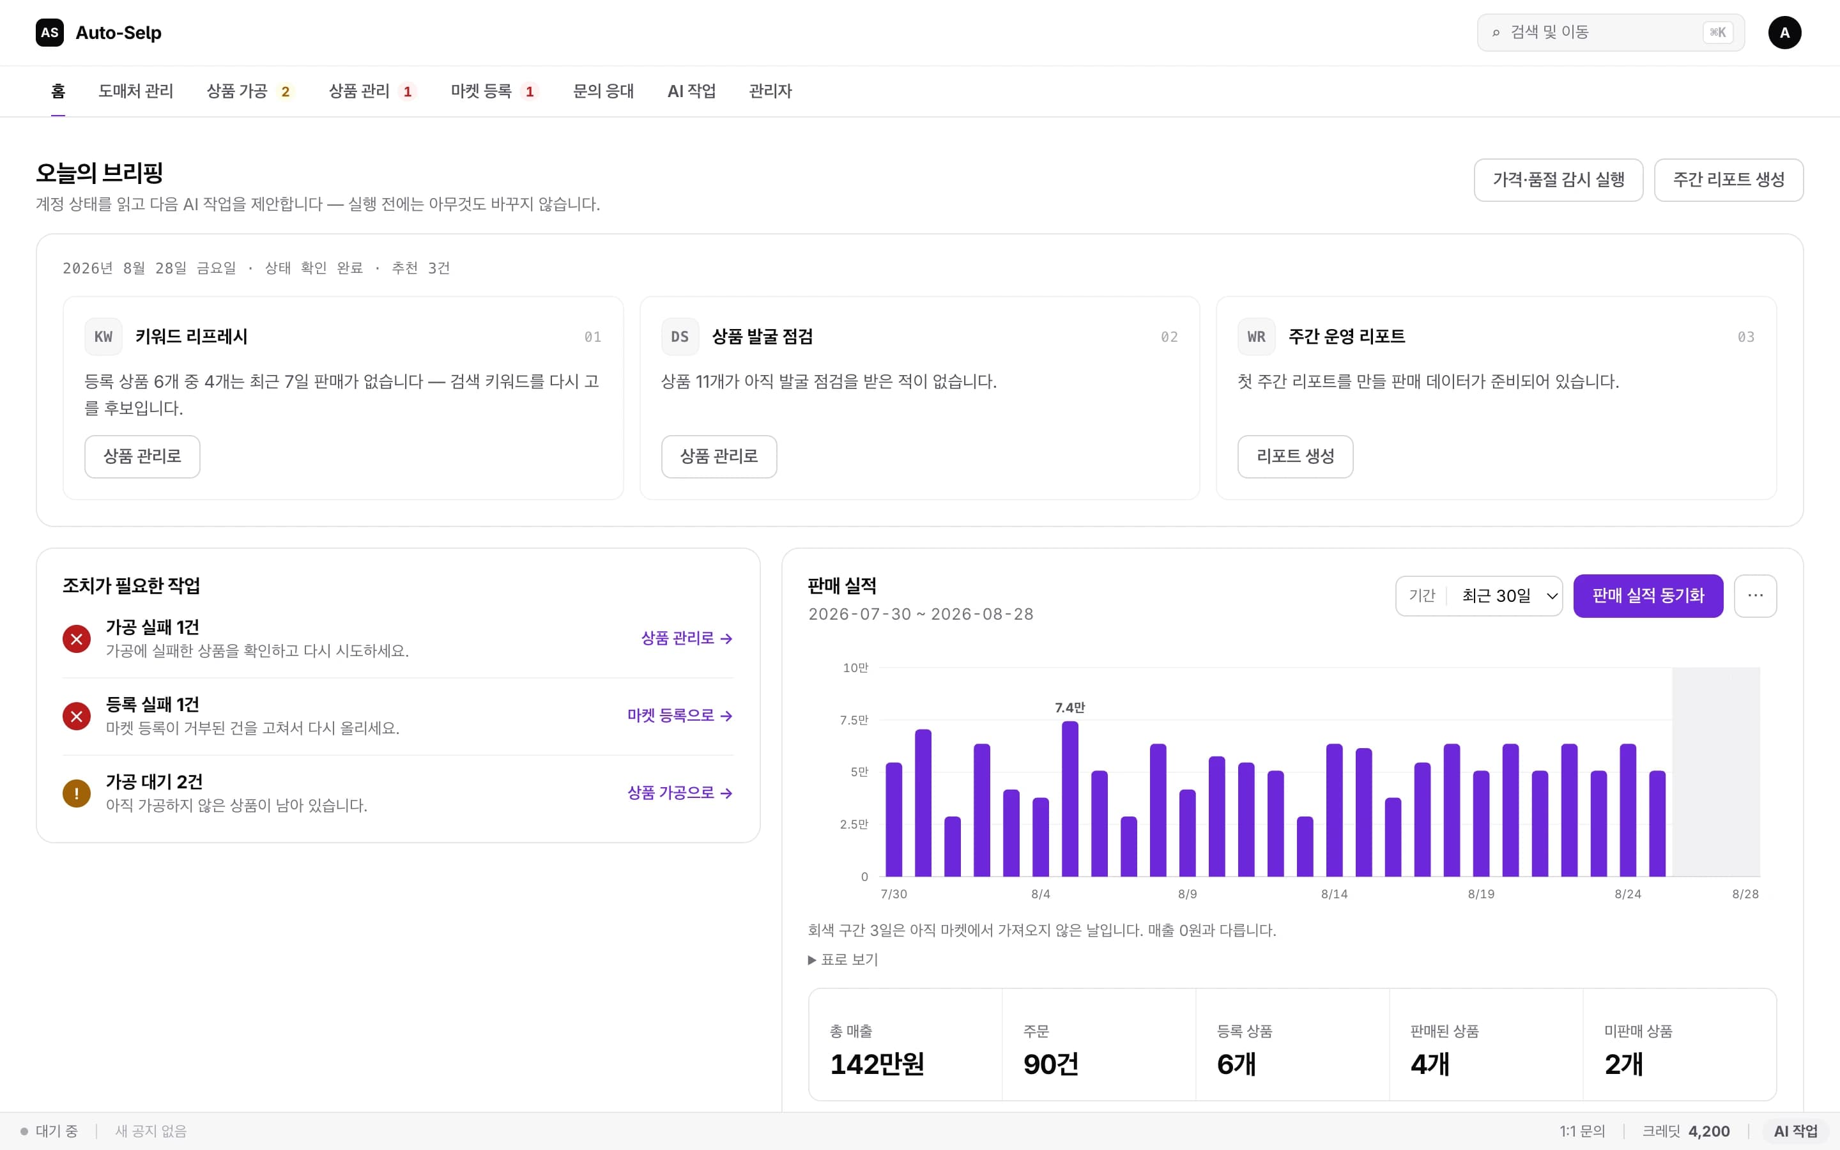Open the 기간 최근 30일 dropdown
1840x1150 pixels.
[1479, 595]
